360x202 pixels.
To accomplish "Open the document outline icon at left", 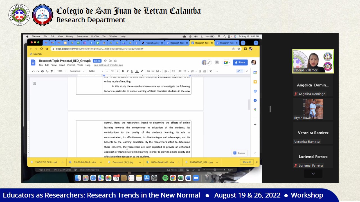I will pyautogui.click(x=34, y=83).
